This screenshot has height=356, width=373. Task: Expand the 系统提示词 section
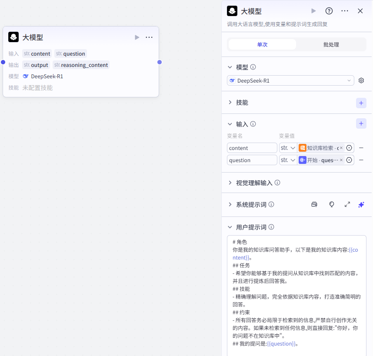230,205
